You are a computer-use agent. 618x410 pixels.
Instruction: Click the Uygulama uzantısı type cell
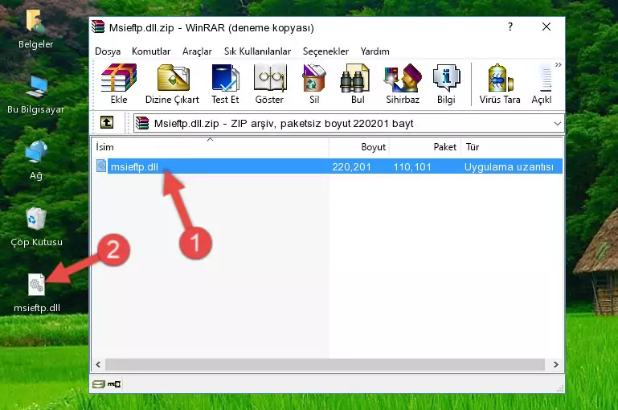[x=509, y=167]
